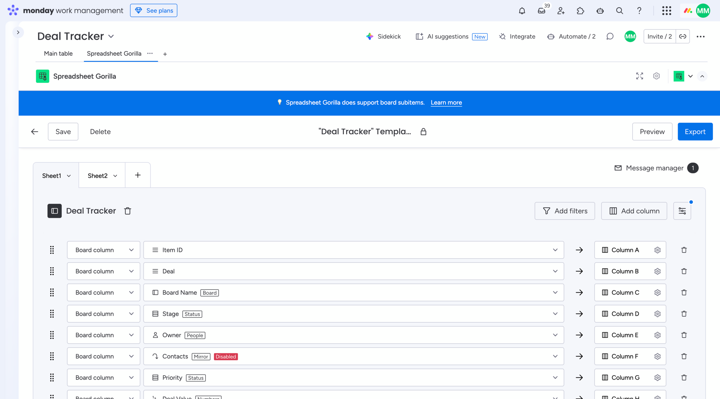
Task: Click the fullscreen expand icon
Action: 639,76
